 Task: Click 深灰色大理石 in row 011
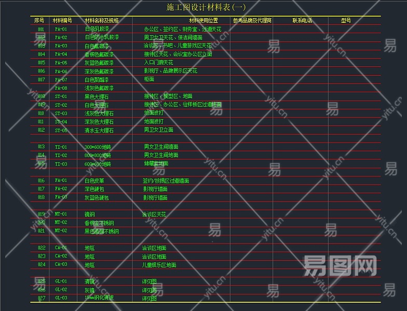tap(99, 122)
